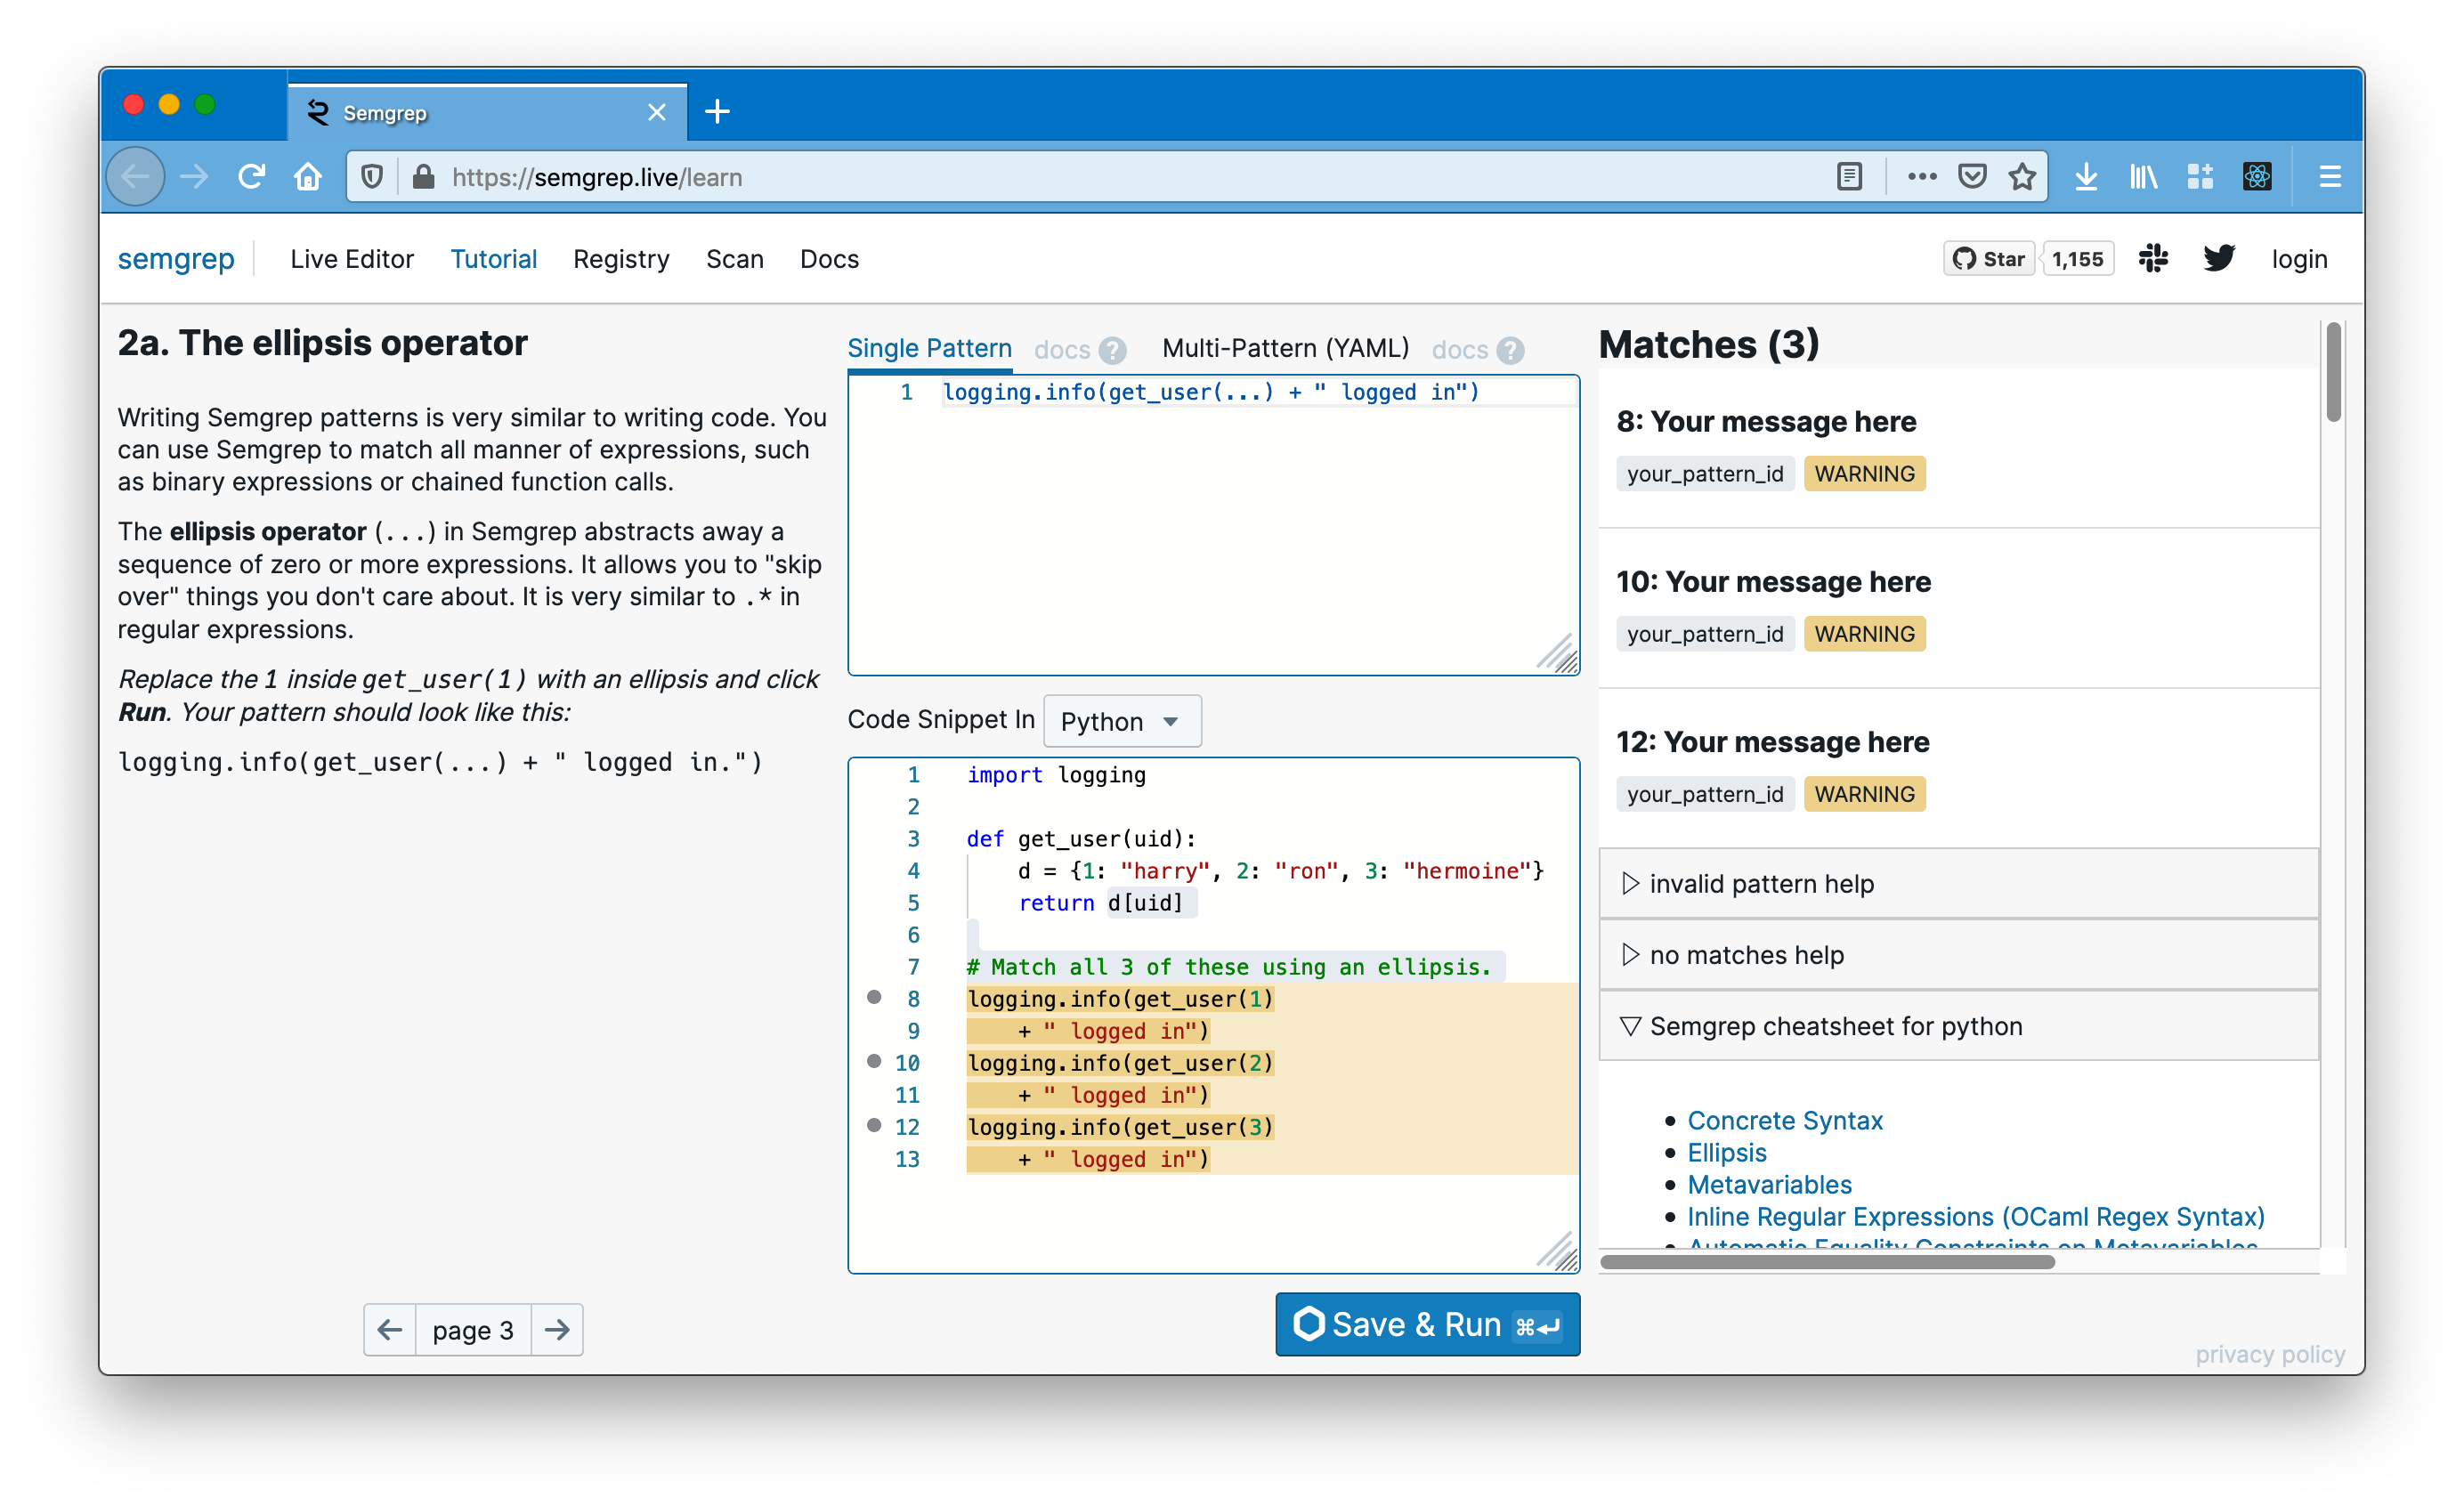The image size is (2464, 1506).
Task: Toggle reader view icon in address bar
Action: pos(1849,177)
